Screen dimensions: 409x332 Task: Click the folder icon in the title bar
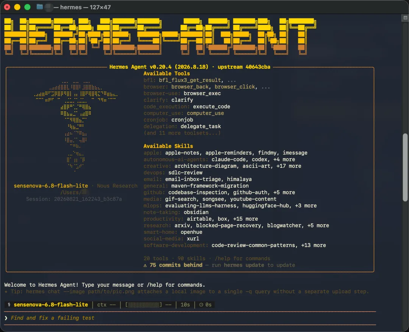[40, 7]
